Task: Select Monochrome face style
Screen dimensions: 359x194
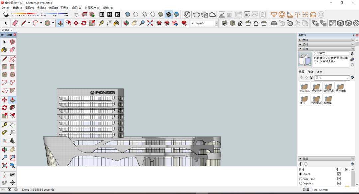Action: (176, 14)
